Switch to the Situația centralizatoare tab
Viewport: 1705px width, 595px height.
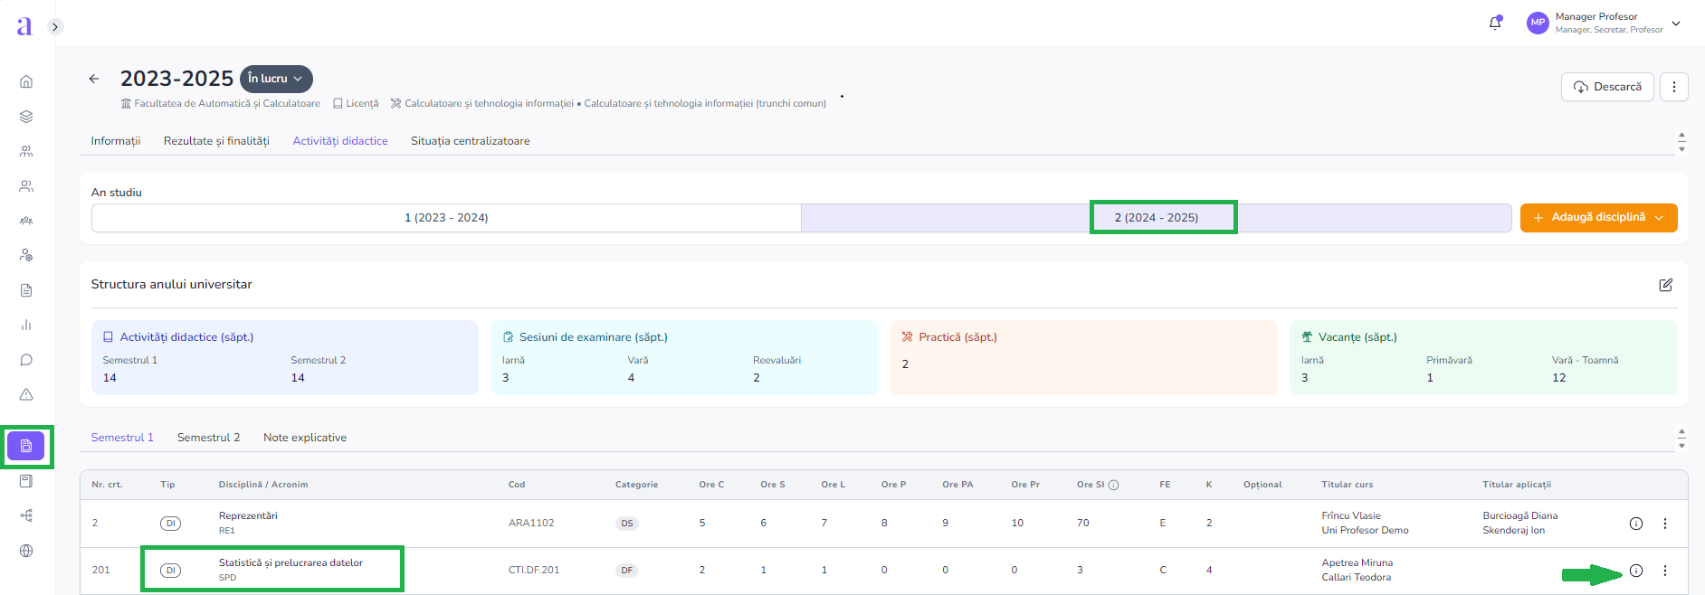[x=470, y=141]
